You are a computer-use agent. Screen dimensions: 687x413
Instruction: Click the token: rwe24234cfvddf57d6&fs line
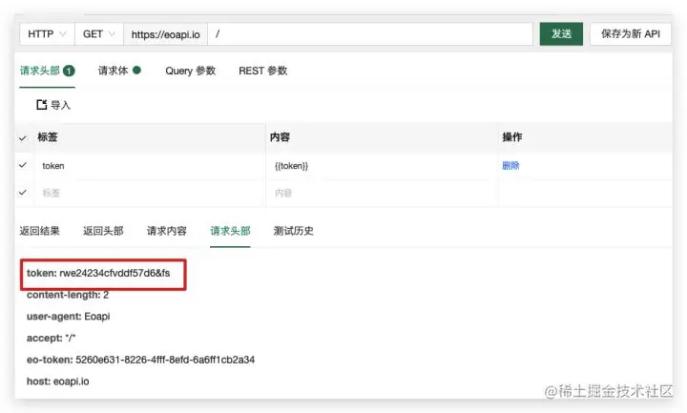tap(98, 273)
